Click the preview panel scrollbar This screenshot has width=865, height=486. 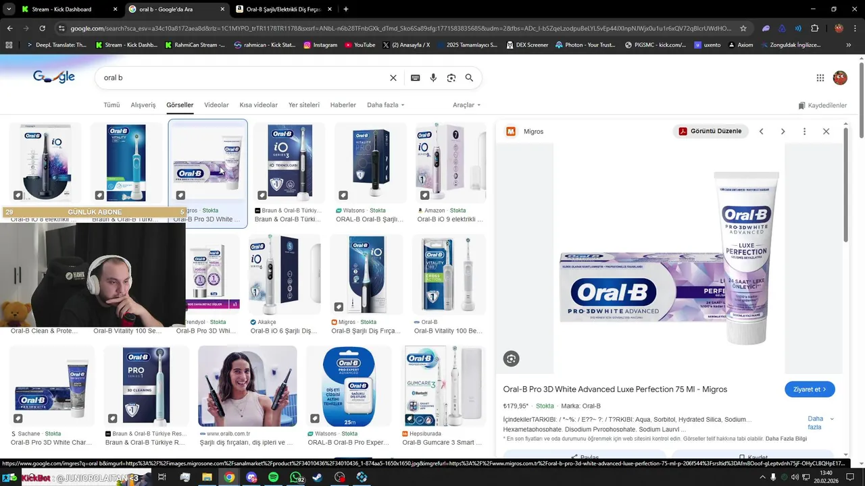pos(845,186)
